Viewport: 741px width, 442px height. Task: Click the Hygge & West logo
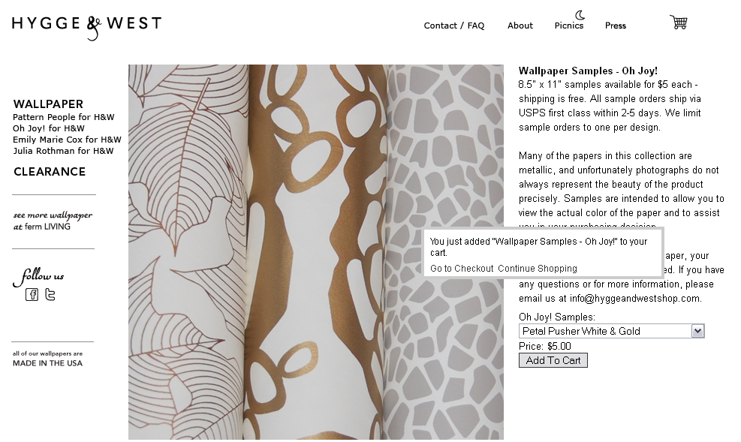86,27
